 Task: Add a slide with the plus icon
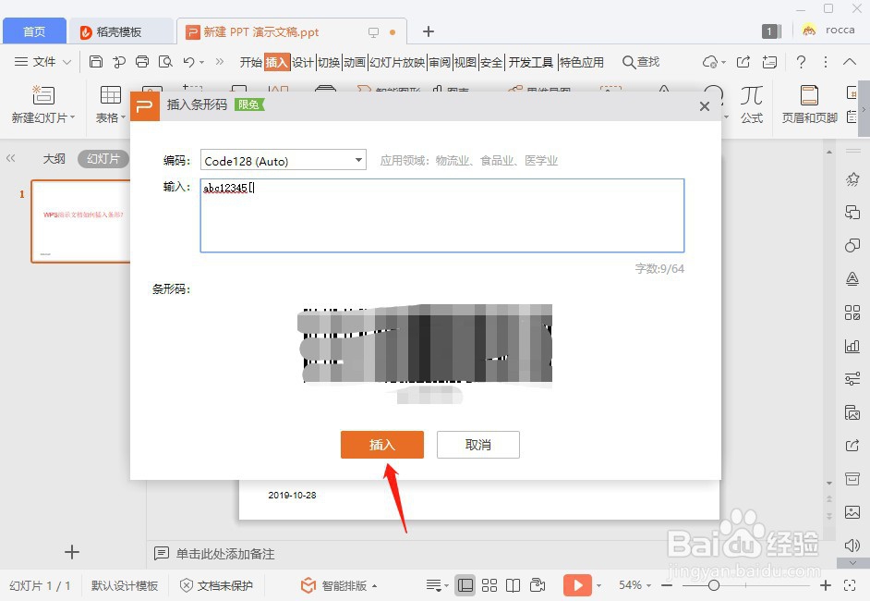(71, 552)
